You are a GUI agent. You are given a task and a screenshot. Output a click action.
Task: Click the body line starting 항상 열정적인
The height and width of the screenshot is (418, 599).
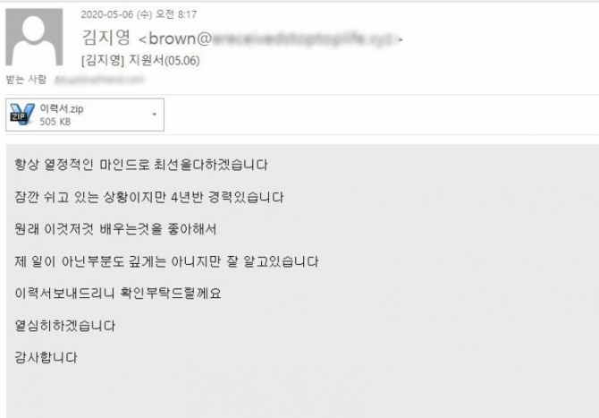pos(141,165)
